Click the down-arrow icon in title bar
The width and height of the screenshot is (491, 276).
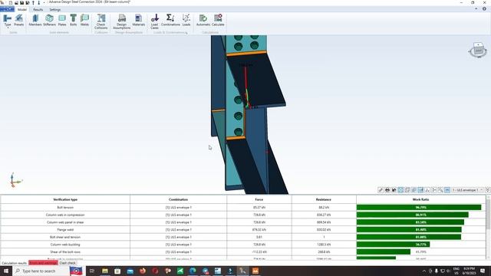click(x=39, y=2)
